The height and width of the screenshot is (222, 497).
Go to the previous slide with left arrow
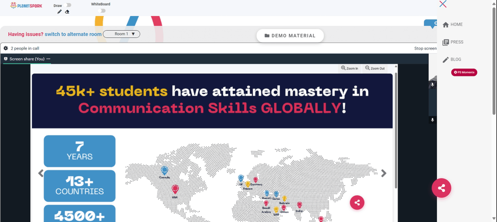click(41, 173)
